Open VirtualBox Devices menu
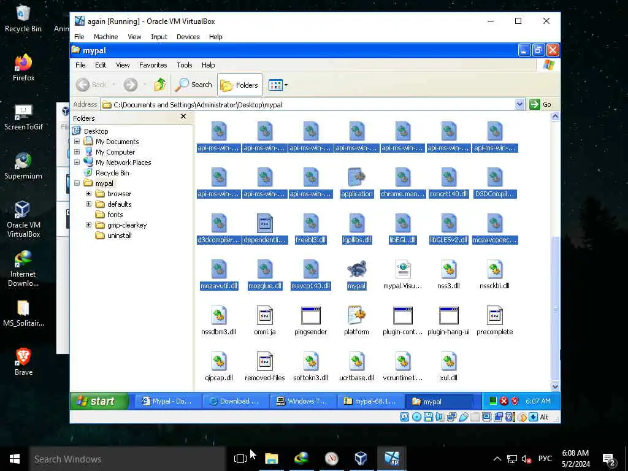 188,37
